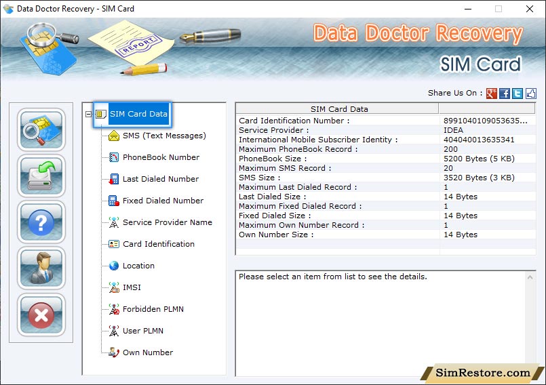Viewport: 546px width, 385px height.
Task: Select SIM Card Data root tree item
Action: (x=138, y=114)
